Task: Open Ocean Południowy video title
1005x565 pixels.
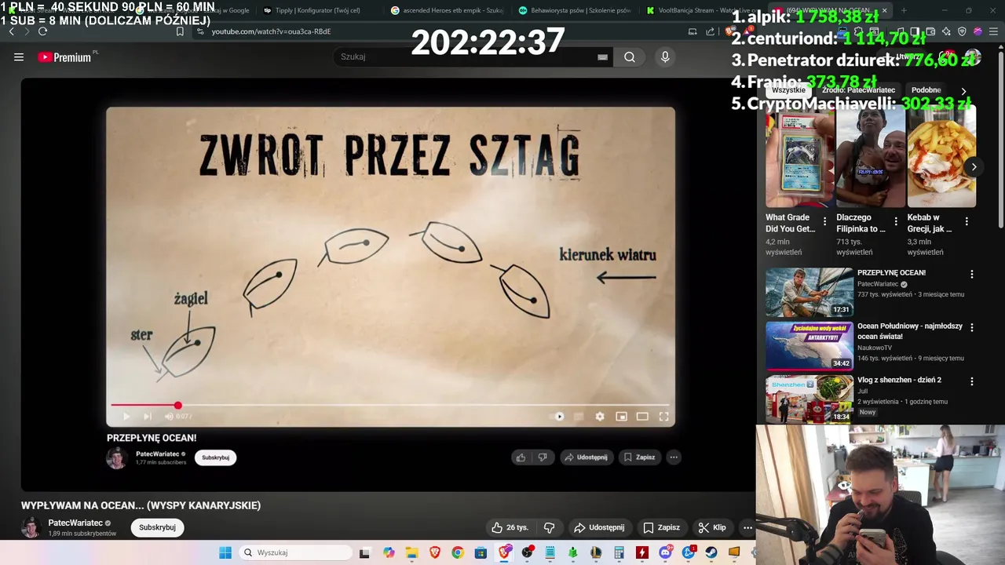Action: point(910,331)
